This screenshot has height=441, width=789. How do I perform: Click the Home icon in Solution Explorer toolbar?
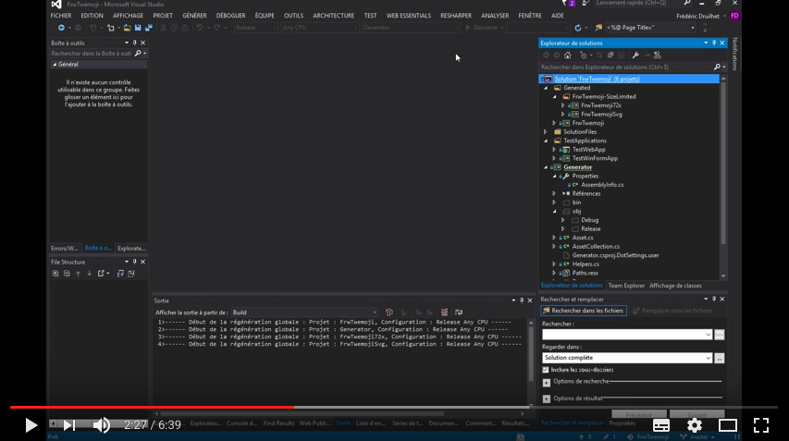pos(568,55)
